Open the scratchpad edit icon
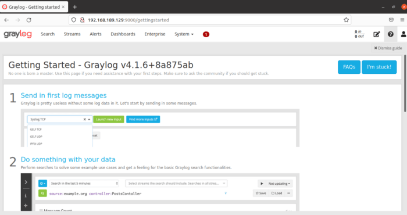This screenshot has height=215, width=407. (377, 34)
